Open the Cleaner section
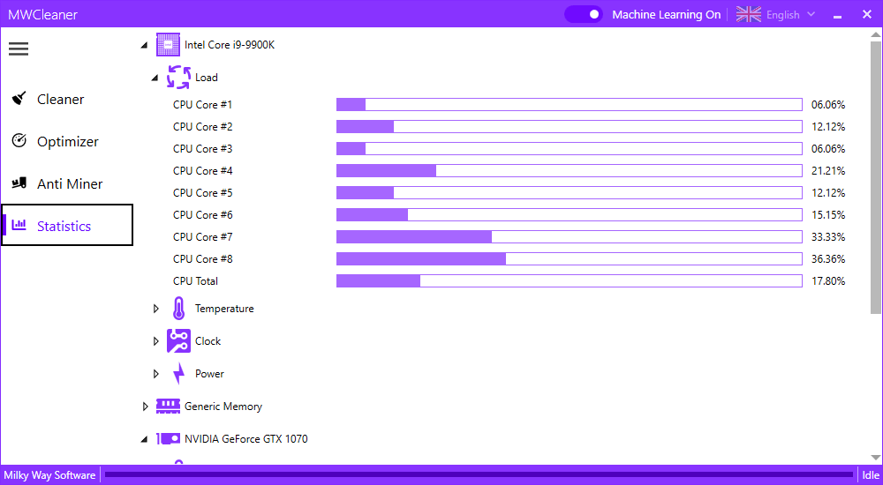 click(66, 99)
